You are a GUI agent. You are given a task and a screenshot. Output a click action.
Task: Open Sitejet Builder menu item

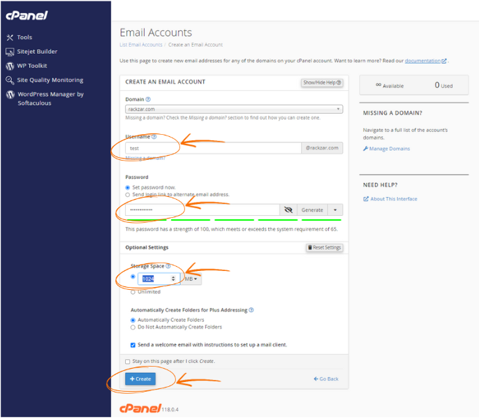(37, 52)
